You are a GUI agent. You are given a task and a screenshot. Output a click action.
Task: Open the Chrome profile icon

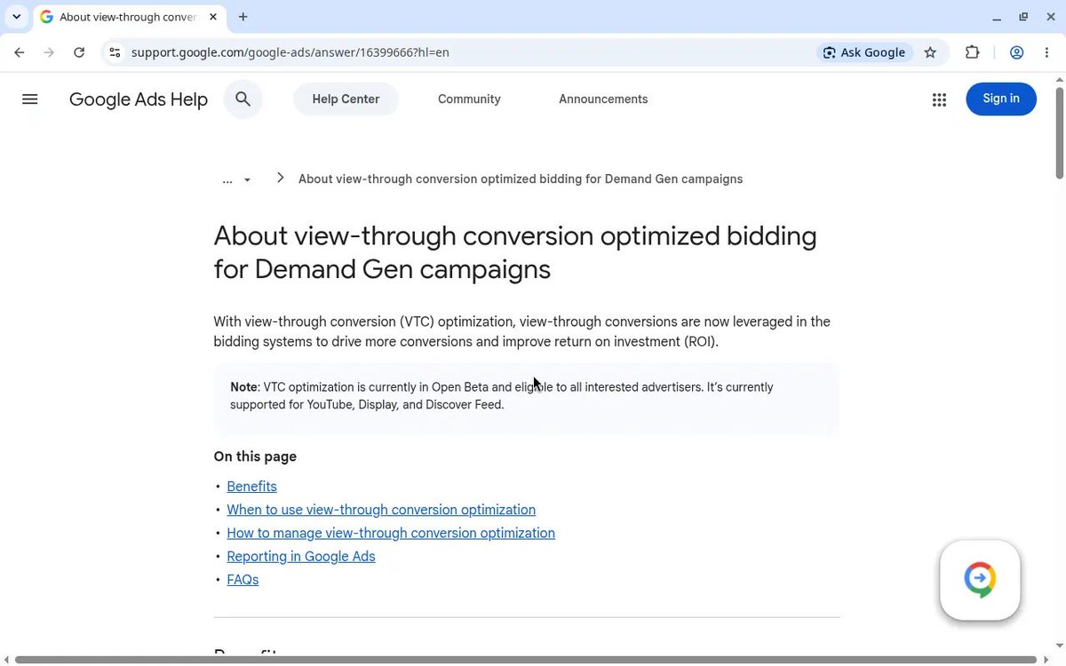[1017, 52]
